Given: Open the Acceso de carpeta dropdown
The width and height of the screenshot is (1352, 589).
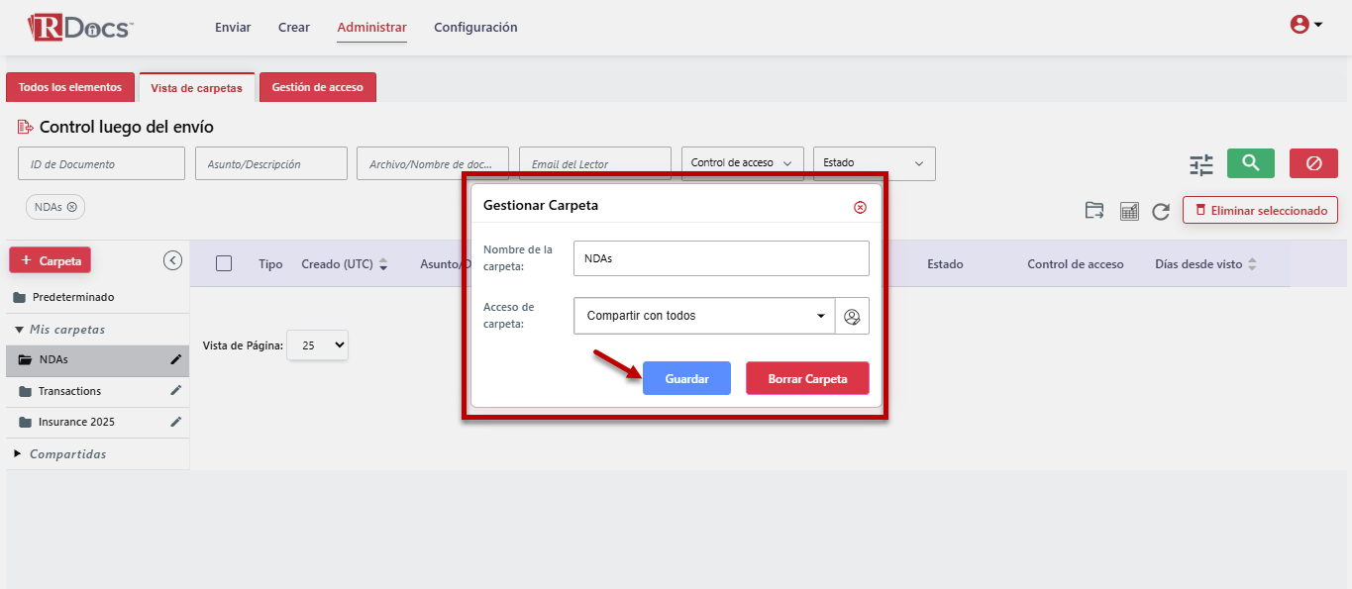Looking at the screenshot, I should click(704, 316).
